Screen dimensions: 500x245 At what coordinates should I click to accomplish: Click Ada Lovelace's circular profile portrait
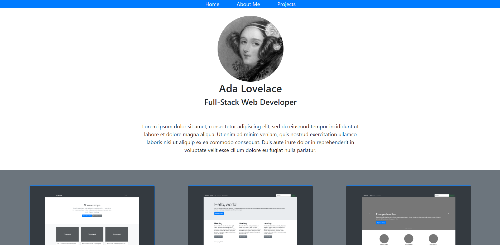251,49
